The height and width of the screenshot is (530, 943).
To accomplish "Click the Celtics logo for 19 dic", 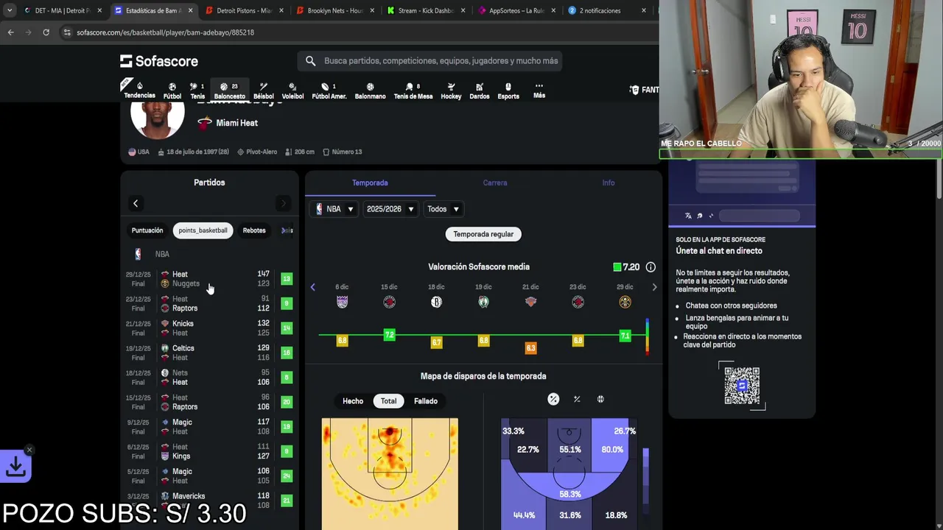I will click(483, 302).
